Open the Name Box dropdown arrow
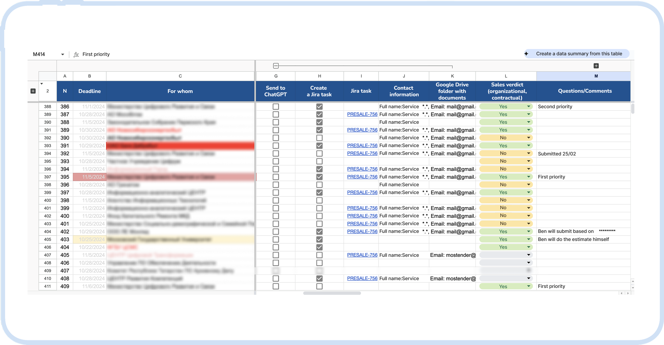 coord(63,54)
